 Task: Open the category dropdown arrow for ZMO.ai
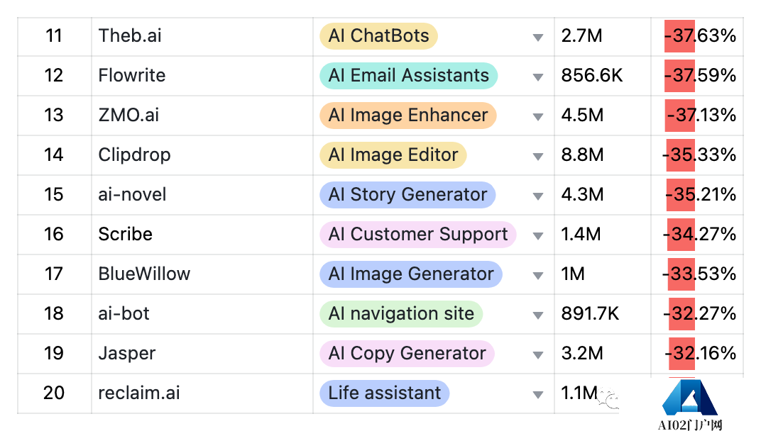[538, 117]
